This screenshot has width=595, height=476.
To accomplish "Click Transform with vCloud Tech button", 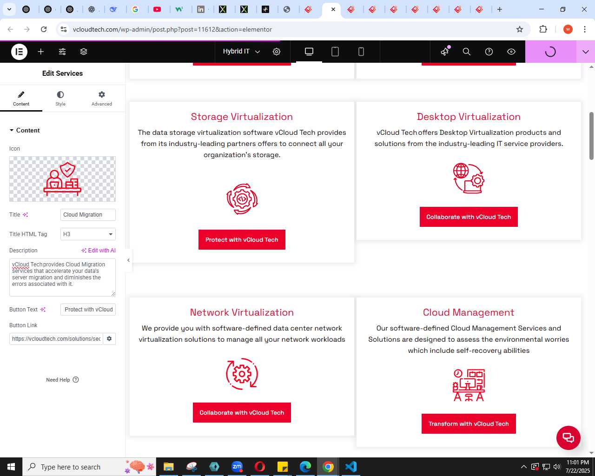I will 469,424.
